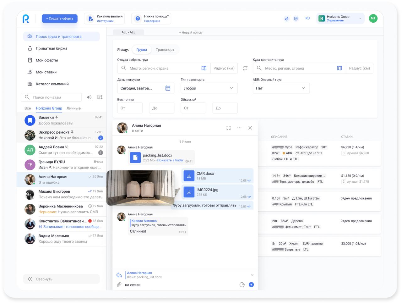Image resolution: width=402 pixels, height=304 pixels.
Task: Collapse sidebar with Свернуть
Action: 61,279
